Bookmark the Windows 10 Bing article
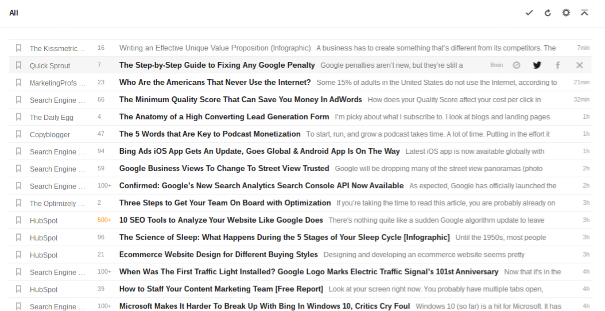The width and height of the screenshot is (605, 311). coord(18,306)
